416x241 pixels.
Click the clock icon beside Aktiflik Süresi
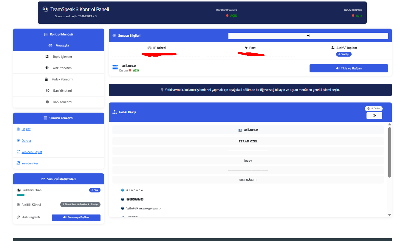pyautogui.click(x=18, y=205)
